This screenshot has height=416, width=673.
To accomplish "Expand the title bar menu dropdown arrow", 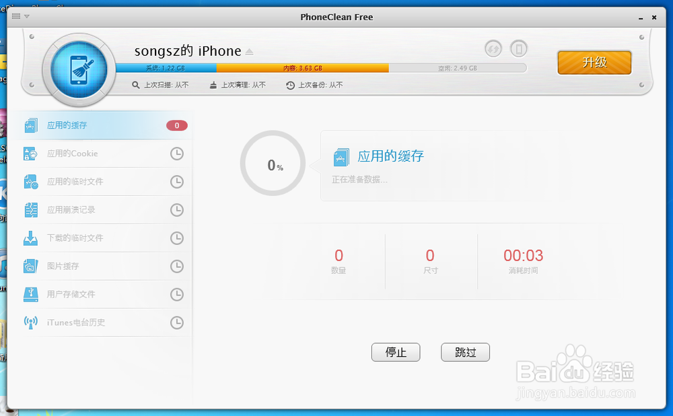I will pos(27,16).
